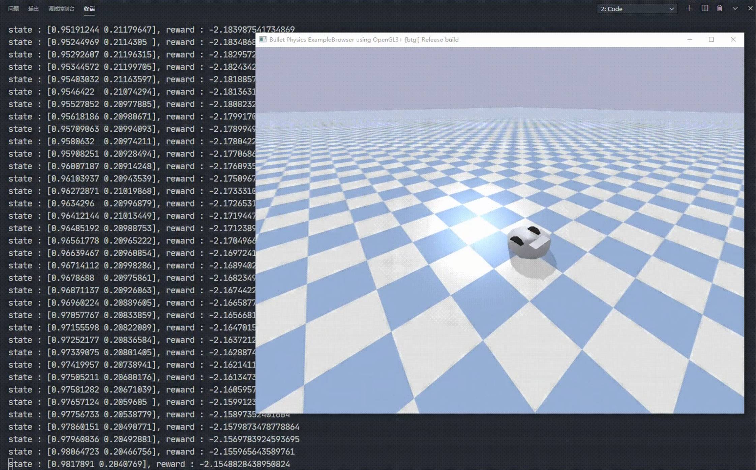Image resolution: width=756 pixels, height=470 pixels.
Task: Open the 问题 (Problems) panel tab
Action: (13, 9)
